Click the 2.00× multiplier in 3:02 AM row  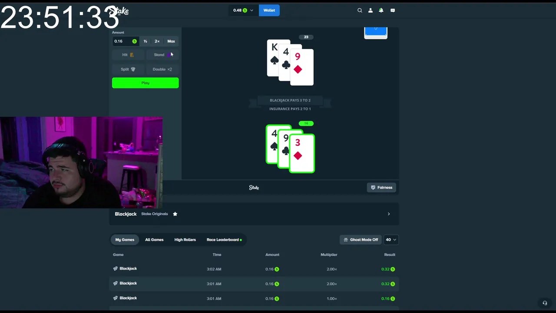(x=332, y=269)
